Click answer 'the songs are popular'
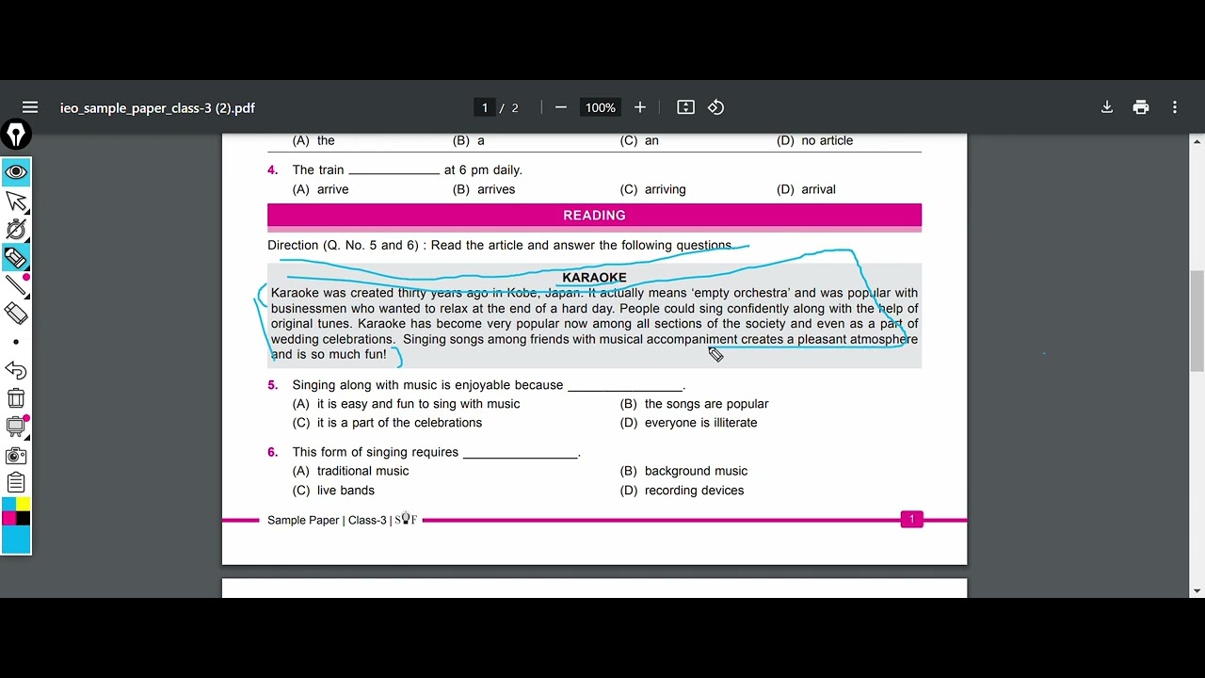Viewport: 1205px width, 678px height. [706, 404]
